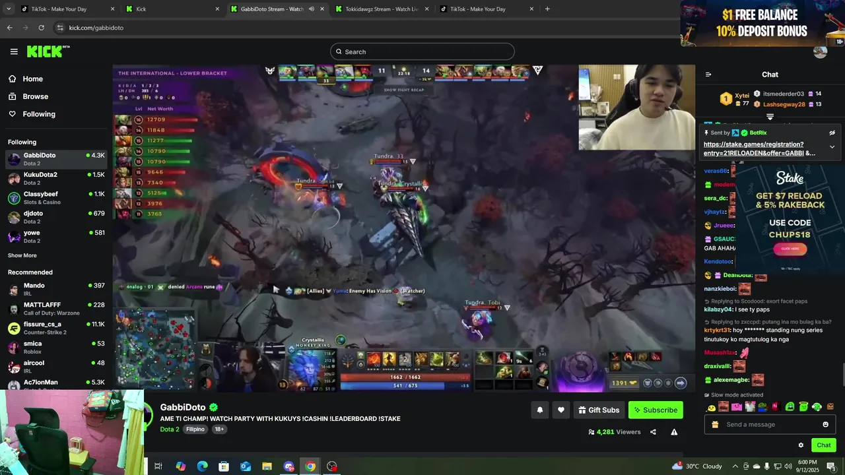Open MATTLAFFF recommended channel

56,308
